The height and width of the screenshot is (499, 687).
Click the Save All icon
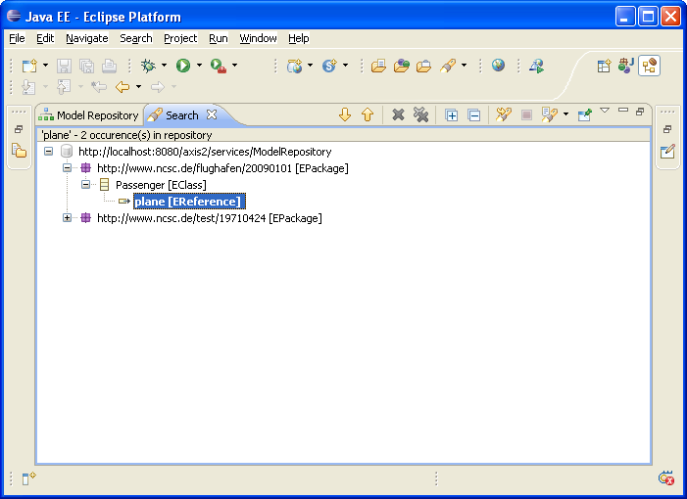(87, 66)
